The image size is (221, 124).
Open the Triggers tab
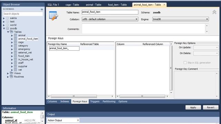click(x=95, y=101)
